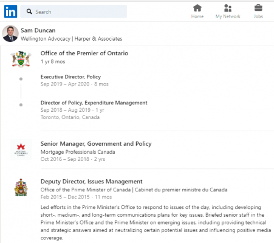Select the Home menu label

point(197,16)
